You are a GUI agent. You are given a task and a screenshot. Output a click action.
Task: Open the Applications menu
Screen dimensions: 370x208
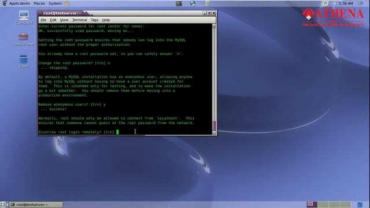click(19, 3)
